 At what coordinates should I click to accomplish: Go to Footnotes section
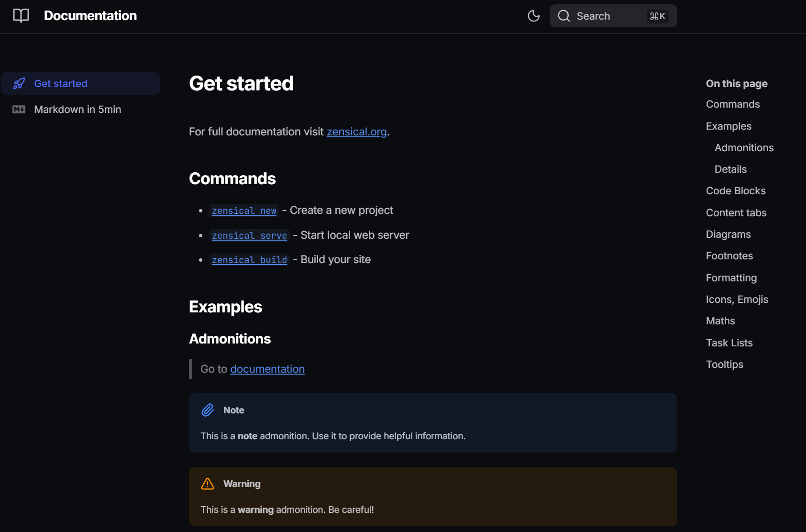pos(729,256)
